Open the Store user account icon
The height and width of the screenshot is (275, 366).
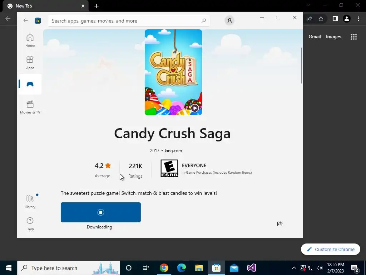pyautogui.click(x=229, y=20)
